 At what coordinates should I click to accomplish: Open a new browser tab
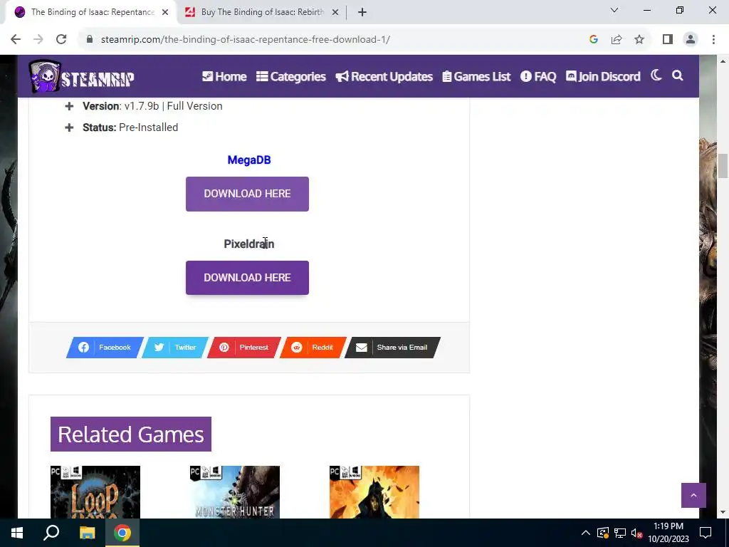362,13
